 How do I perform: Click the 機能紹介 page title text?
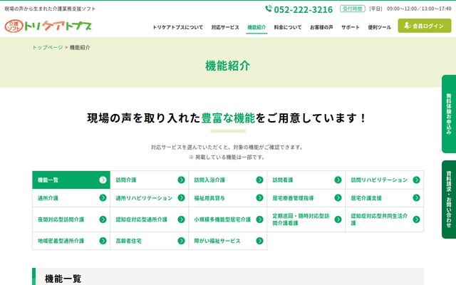pyautogui.click(x=227, y=66)
